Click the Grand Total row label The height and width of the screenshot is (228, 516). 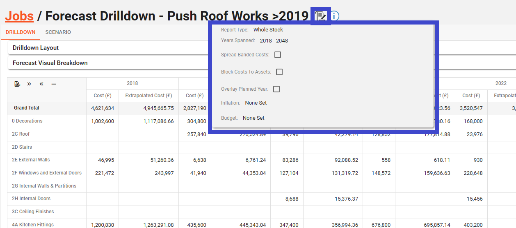[27, 108]
